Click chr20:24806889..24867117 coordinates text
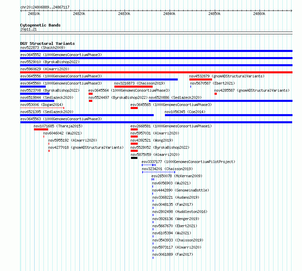302x271 pixels. [x=45, y=7]
